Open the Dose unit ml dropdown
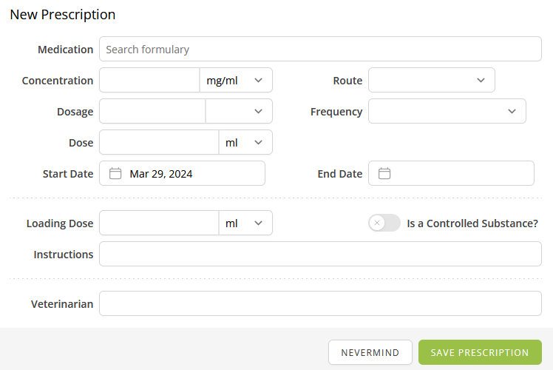The width and height of the screenshot is (553, 370). (245, 142)
